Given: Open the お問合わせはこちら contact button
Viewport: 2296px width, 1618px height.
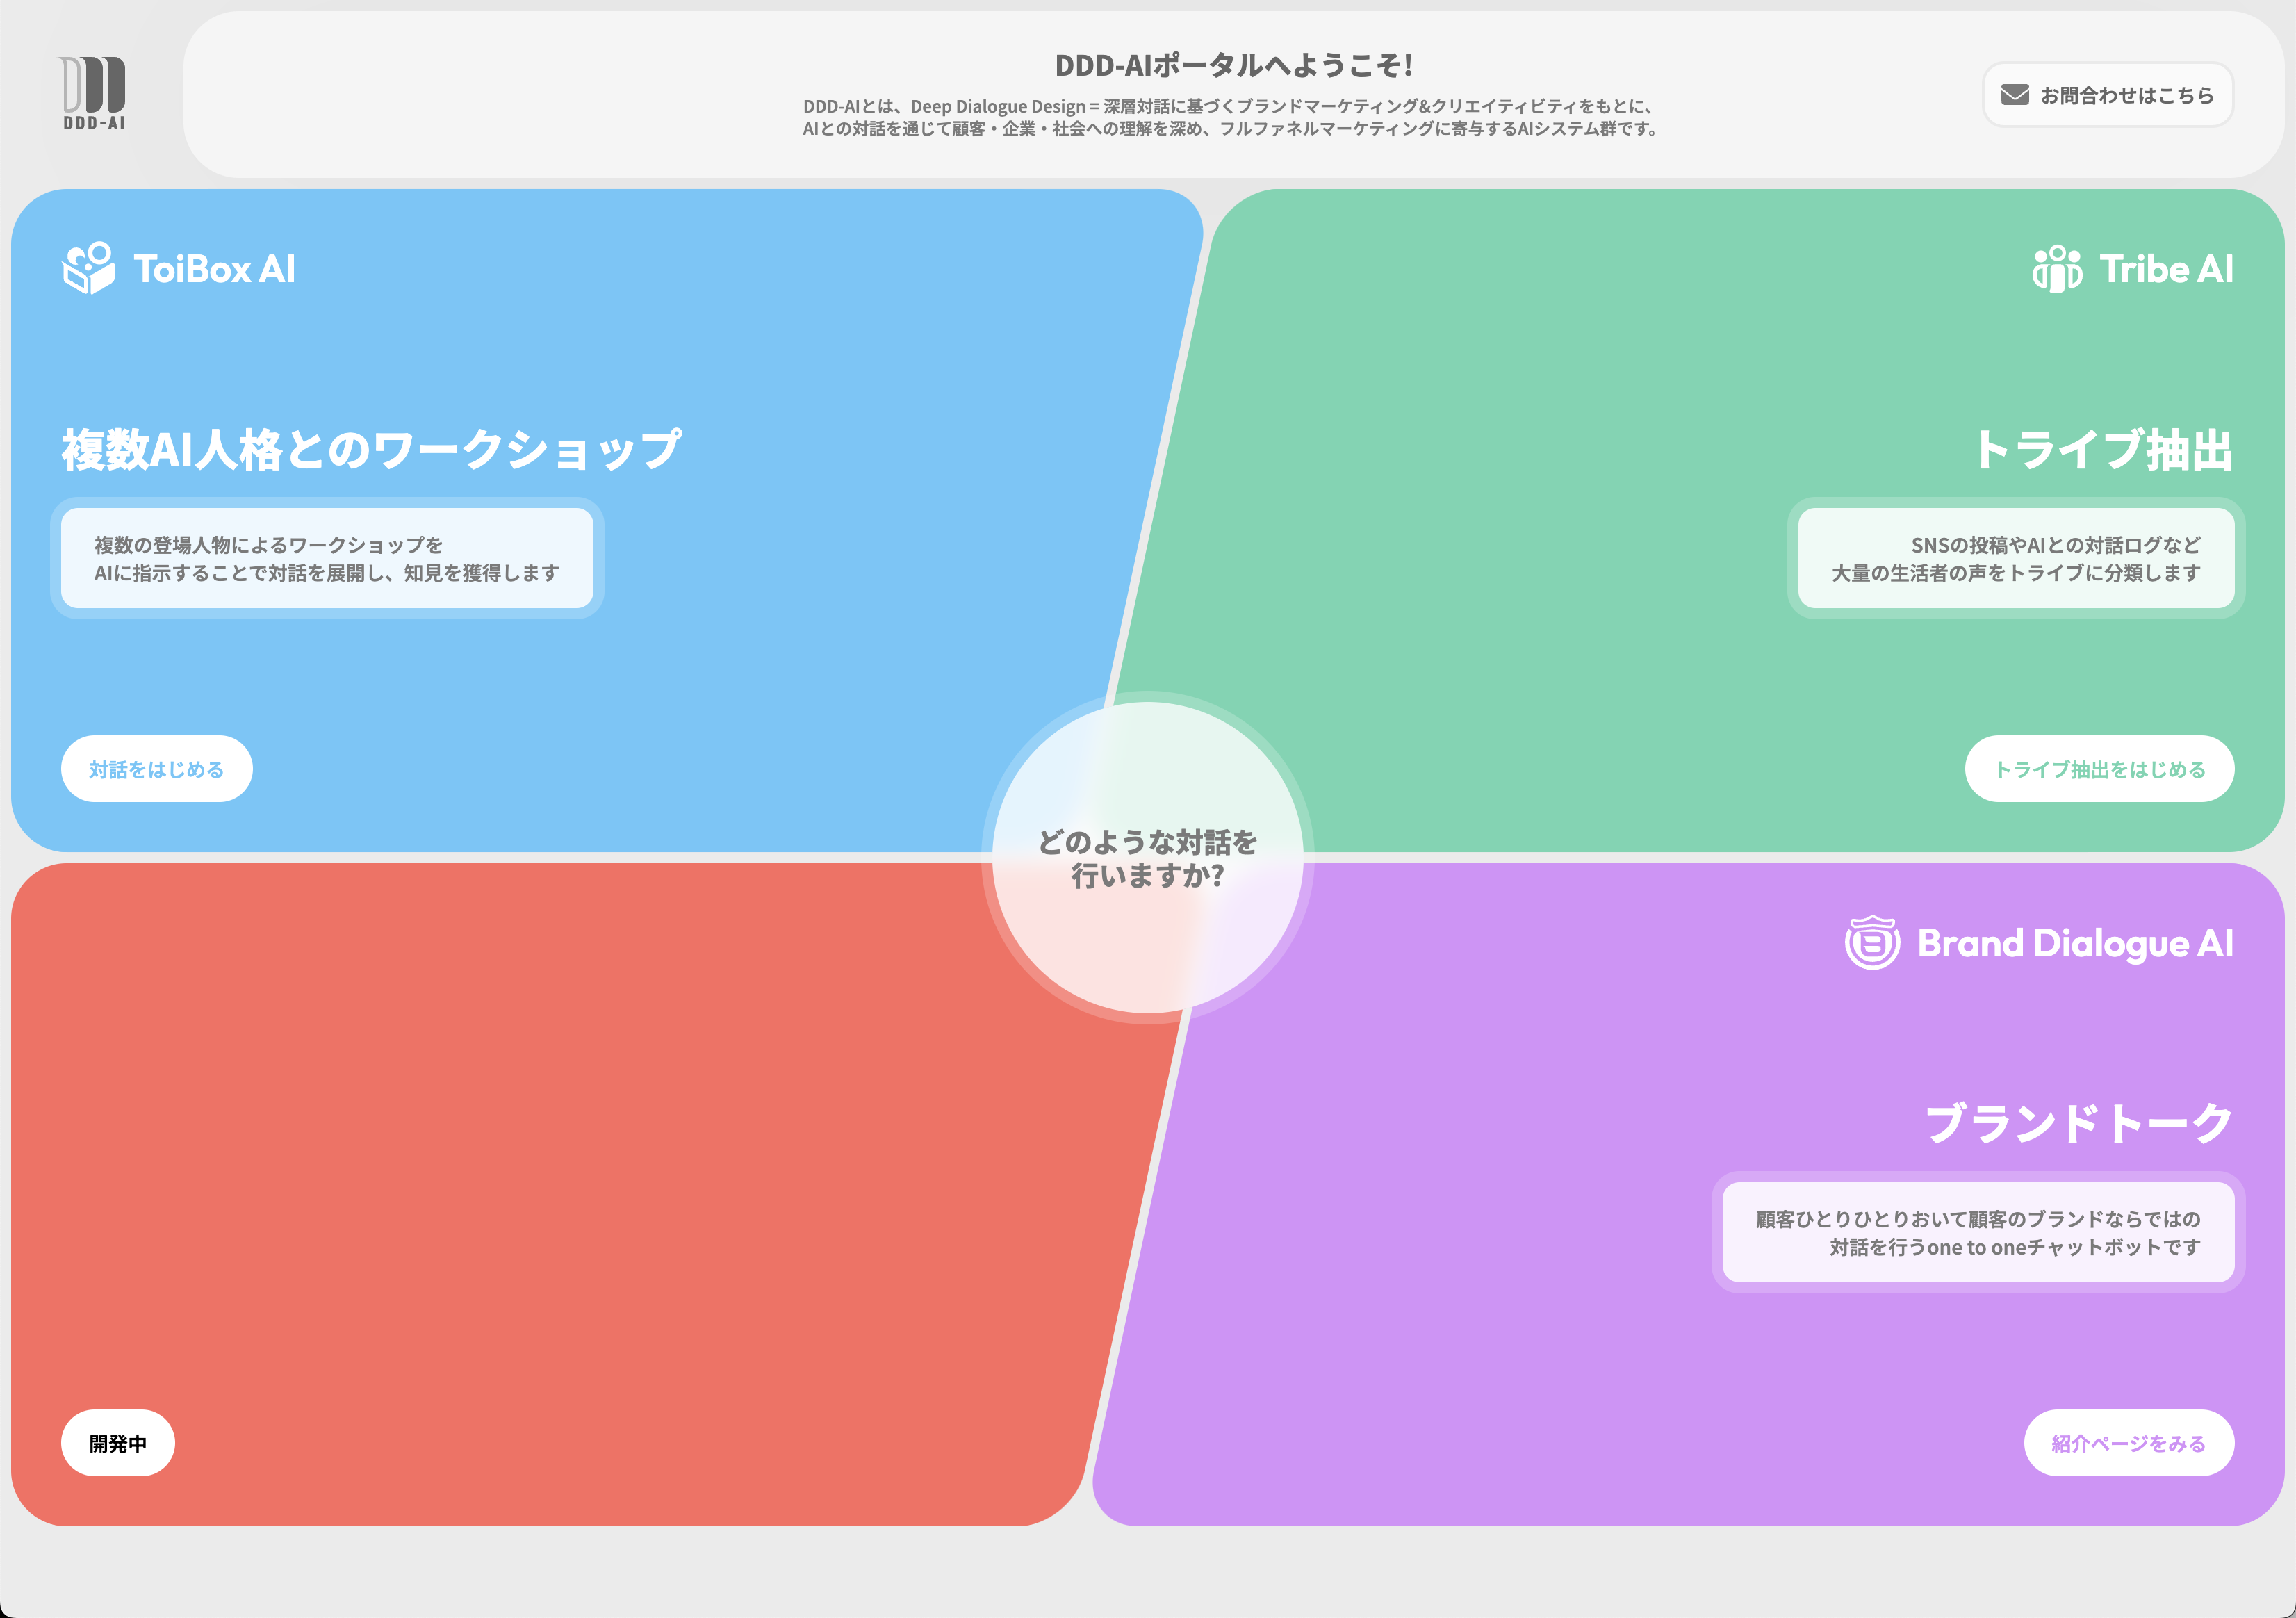Looking at the screenshot, I should pyautogui.click(x=2108, y=95).
